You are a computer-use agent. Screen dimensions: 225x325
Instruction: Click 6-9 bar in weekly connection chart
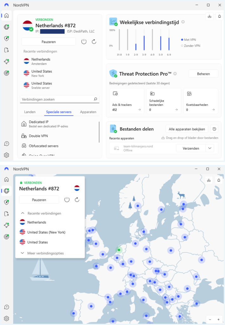pos(169,44)
